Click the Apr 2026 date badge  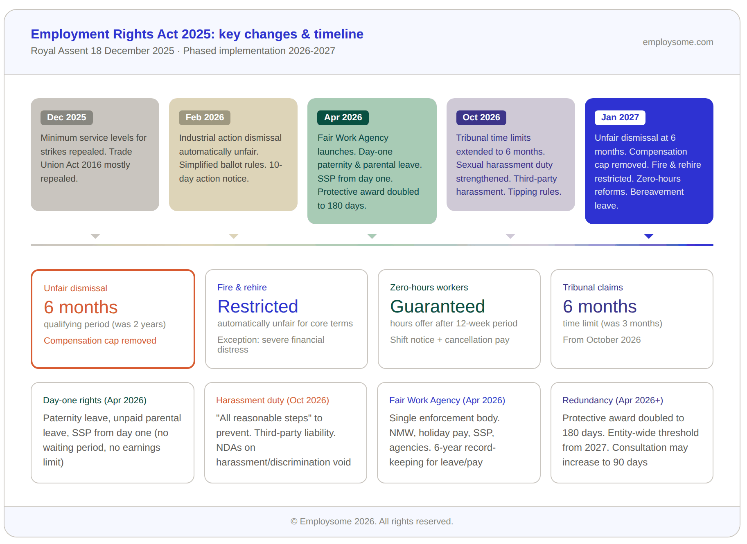pos(343,117)
